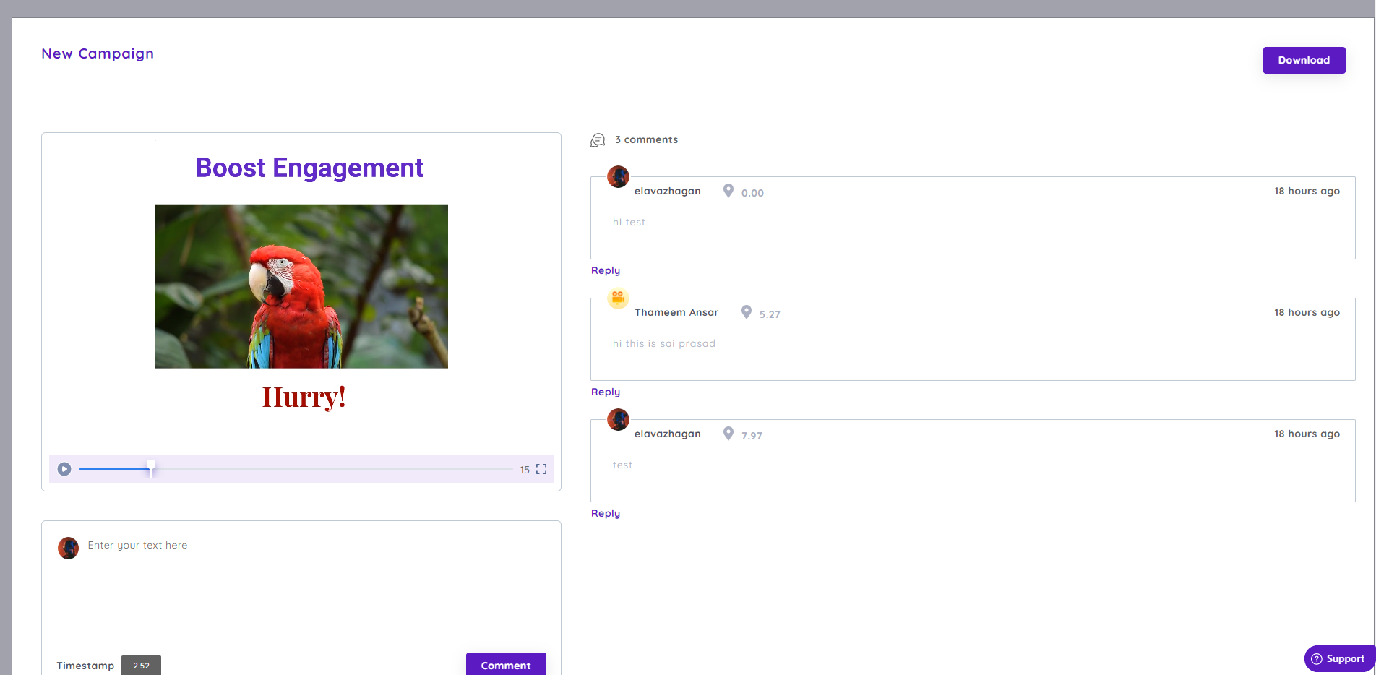Screen dimensions: 1376x675
Task: Click the 'Thameem Ansar' username
Action: click(x=676, y=312)
